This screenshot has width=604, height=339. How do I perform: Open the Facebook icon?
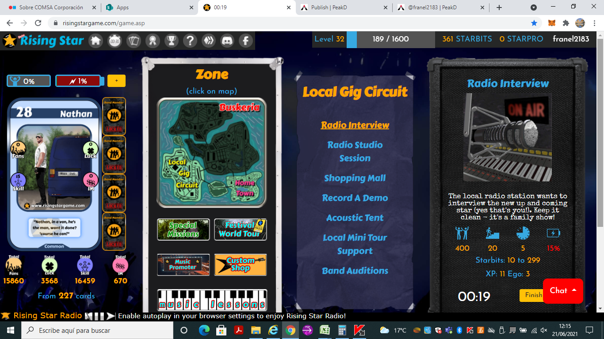pos(246,41)
